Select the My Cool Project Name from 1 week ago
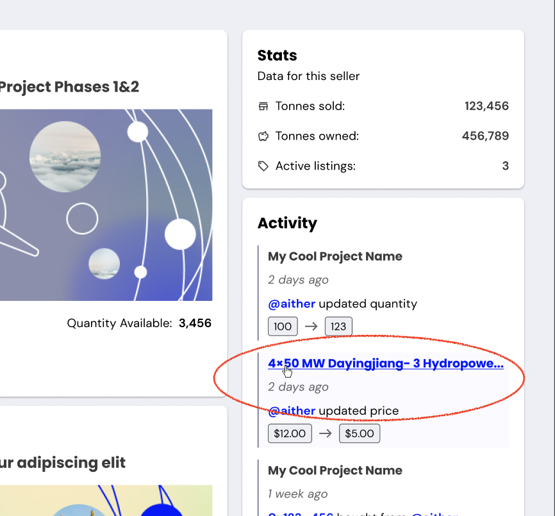This screenshot has width=555, height=516. pos(335,470)
